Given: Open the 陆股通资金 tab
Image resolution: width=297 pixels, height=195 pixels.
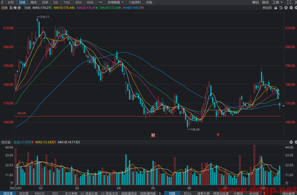Looking at the screenshot, I should pyautogui.click(x=129, y=193).
